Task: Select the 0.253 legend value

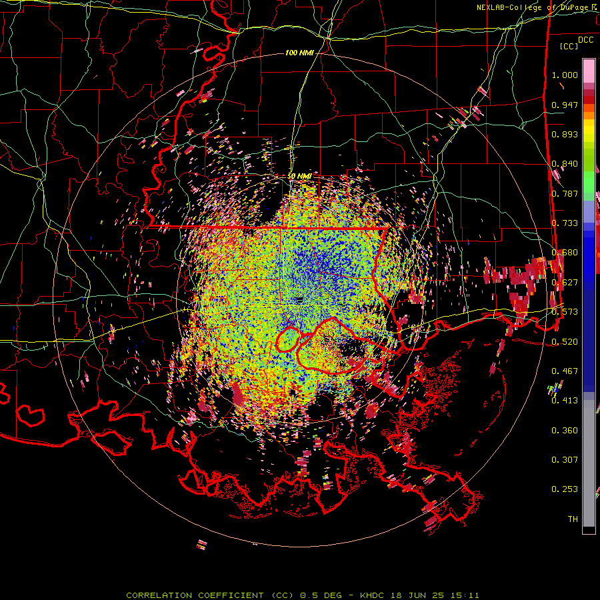Action: coord(565,489)
